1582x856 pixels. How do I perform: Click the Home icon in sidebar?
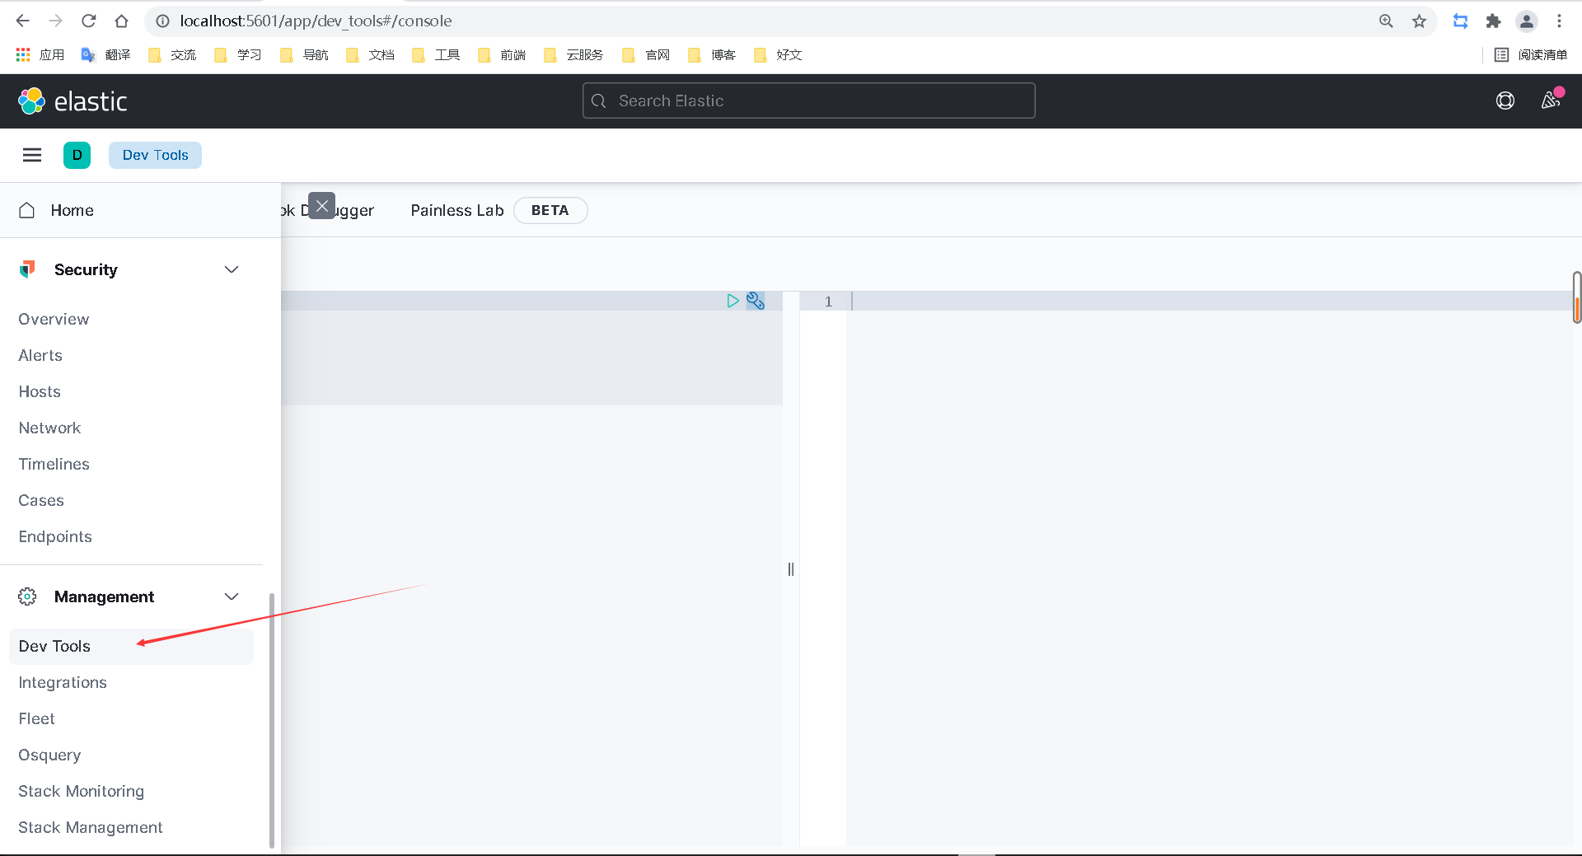pos(27,210)
